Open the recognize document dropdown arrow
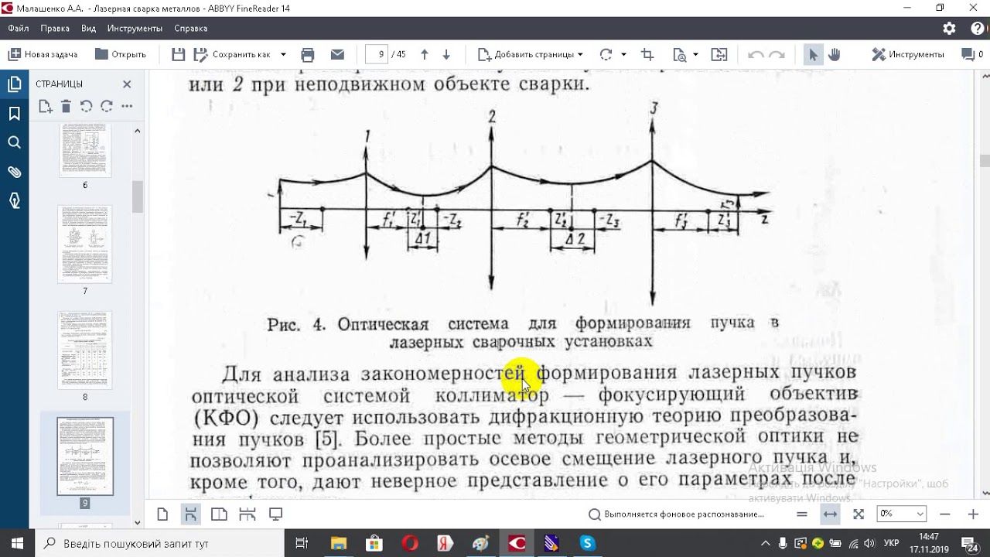The width and height of the screenshot is (990, 557). click(x=695, y=54)
